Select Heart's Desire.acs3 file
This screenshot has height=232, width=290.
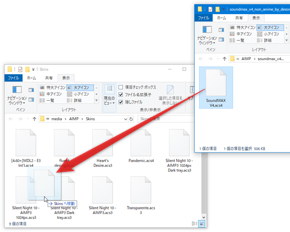pos(103,148)
